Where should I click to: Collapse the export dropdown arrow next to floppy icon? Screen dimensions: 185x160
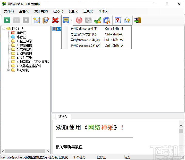pyautogui.click(x=71, y=20)
